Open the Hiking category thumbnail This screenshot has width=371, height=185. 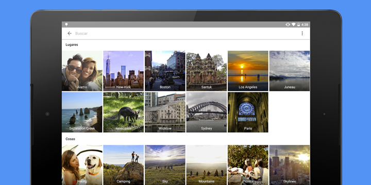[82, 165]
